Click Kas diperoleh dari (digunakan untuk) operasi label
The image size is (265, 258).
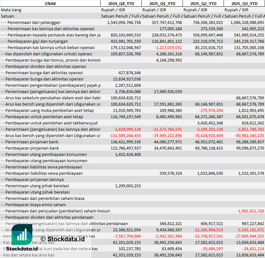point(49,54)
